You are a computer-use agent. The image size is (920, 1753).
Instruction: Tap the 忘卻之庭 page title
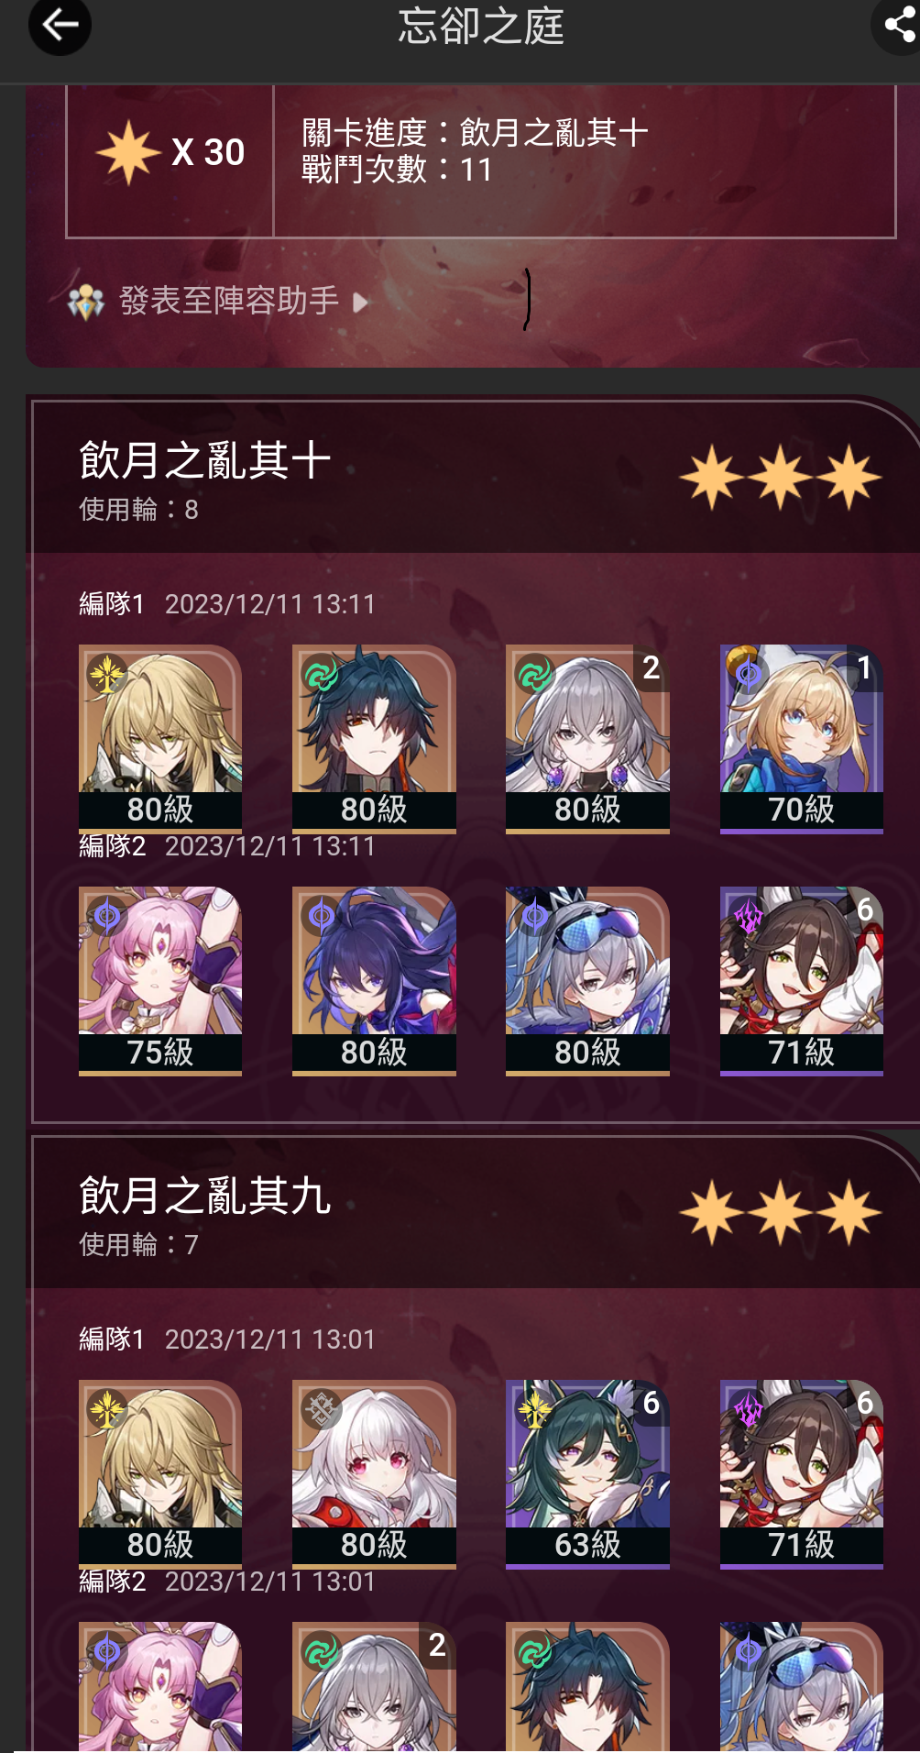[481, 26]
